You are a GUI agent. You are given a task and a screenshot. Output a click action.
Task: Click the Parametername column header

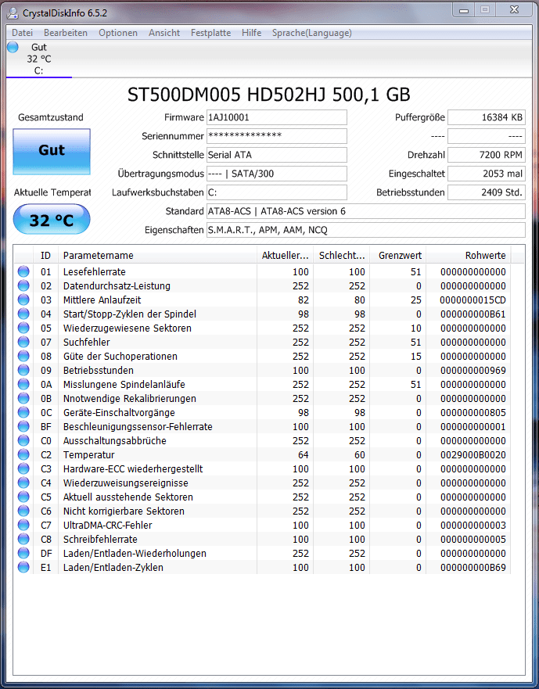click(x=157, y=255)
